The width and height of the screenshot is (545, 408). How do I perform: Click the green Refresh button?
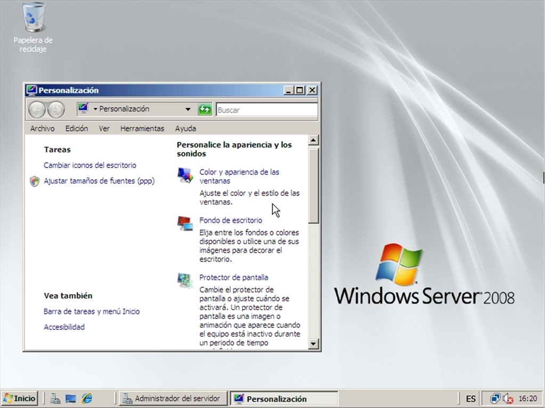click(205, 109)
